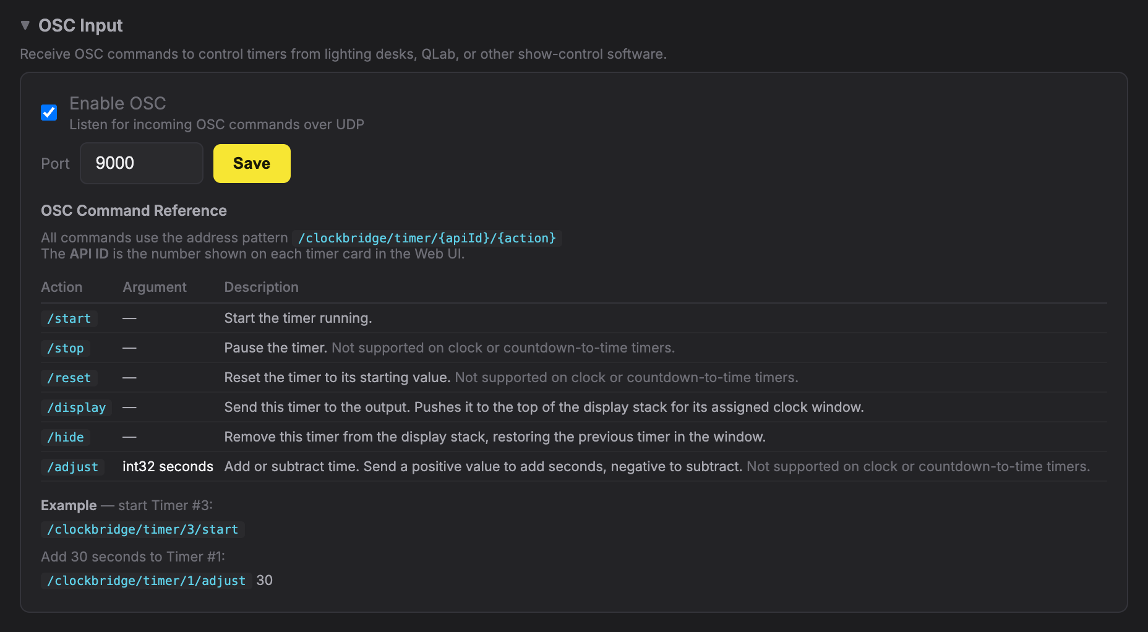The width and height of the screenshot is (1148, 632).
Task: Click the Enable OSC label text
Action: pos(118,103)
